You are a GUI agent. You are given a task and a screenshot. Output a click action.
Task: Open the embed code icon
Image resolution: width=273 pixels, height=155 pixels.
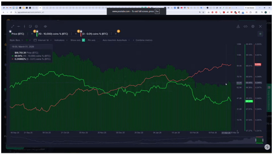pyautogui.click(x=245, y=26)
